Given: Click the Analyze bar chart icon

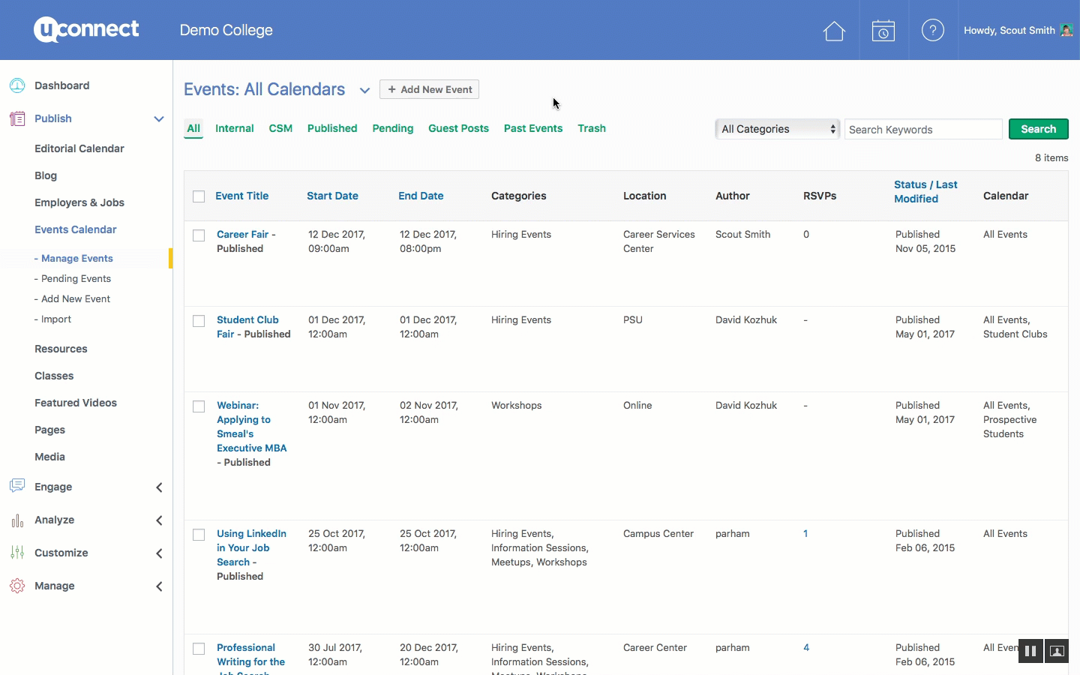Looking at the screenshot, I should point(17,520).
